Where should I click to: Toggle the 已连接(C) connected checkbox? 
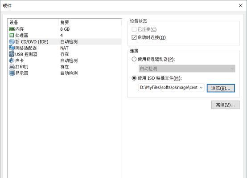coord(134,29)
